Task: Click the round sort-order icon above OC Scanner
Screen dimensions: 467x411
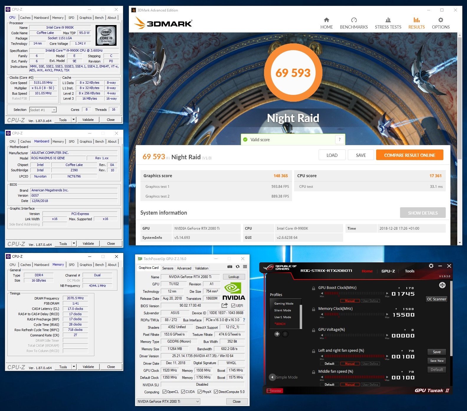Action: [x=442, y=285]
